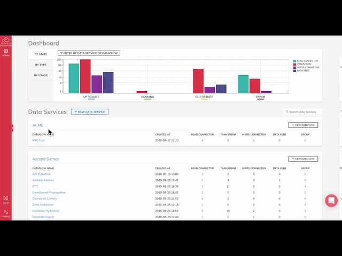Open the Profile icon in sidebar

coord(6,214)
